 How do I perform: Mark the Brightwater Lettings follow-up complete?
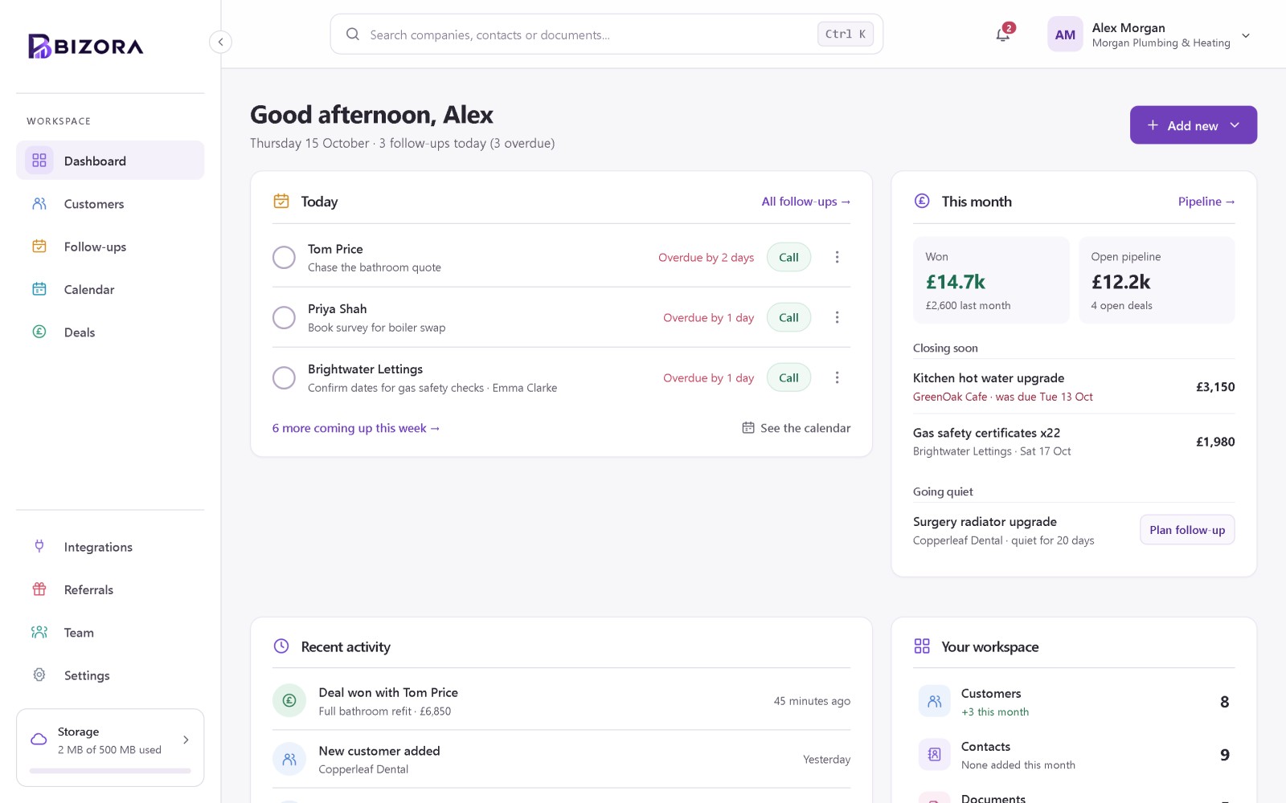pos(284,377)
